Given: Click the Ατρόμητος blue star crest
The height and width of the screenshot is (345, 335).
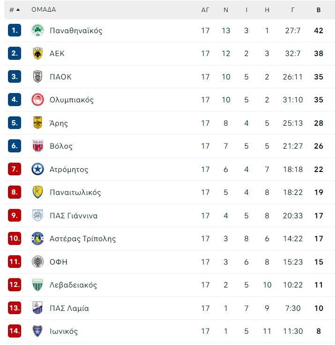Looking at the screenshot, I should [37, 169].
